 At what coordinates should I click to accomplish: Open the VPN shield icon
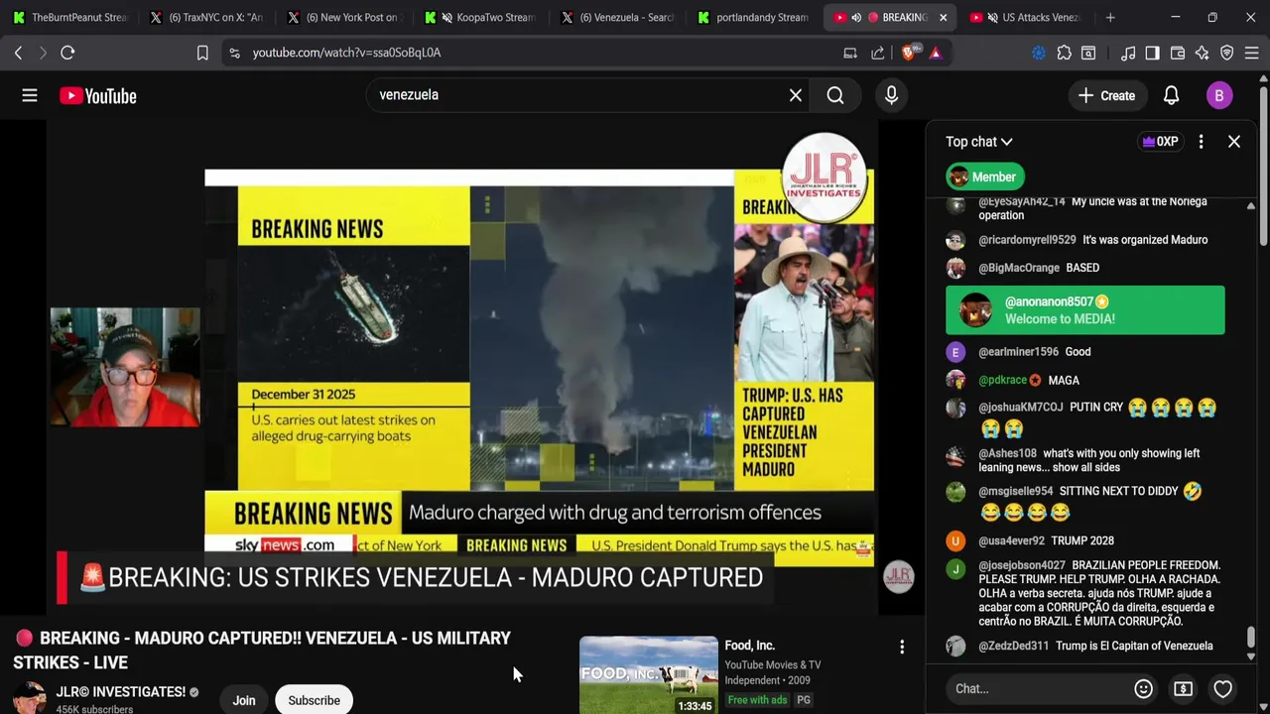tap(1227, 53)
